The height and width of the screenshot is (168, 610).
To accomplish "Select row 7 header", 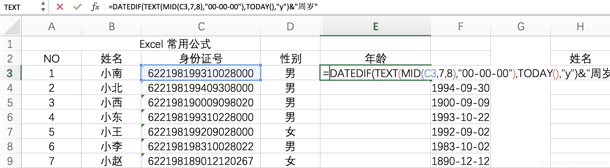I will tap(10, 131).
